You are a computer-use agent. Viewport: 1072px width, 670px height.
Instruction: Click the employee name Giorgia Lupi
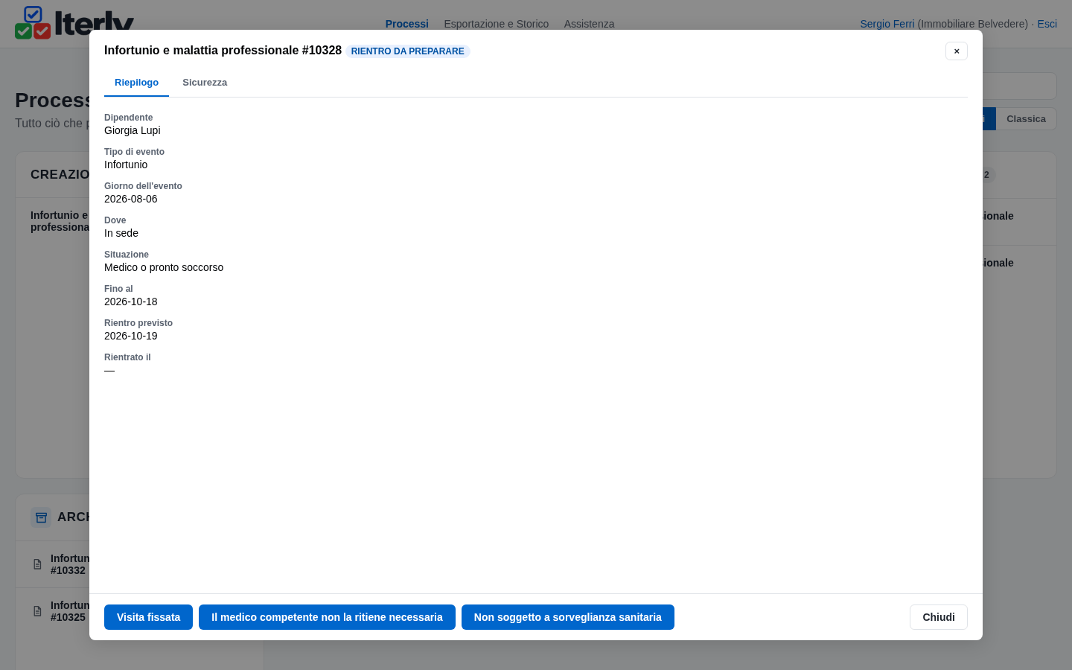coord(133,130)
